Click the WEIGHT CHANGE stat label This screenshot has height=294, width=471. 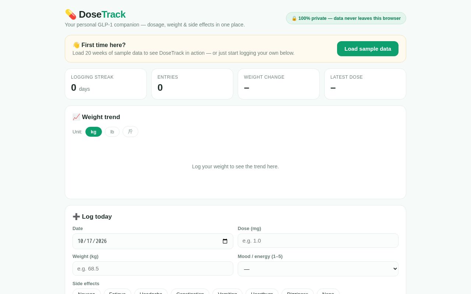[264, 77]
